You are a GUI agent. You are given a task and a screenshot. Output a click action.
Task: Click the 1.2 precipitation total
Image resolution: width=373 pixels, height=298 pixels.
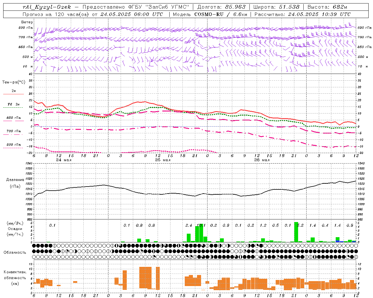coord(263,226)
